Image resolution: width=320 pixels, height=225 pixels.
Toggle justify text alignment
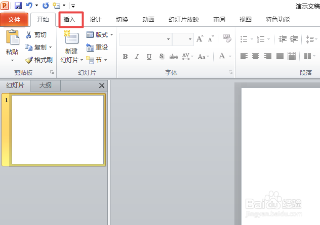point(280,56)
